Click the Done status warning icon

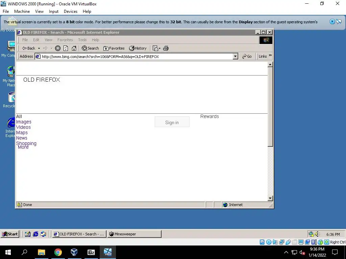(x=20, y=205)
